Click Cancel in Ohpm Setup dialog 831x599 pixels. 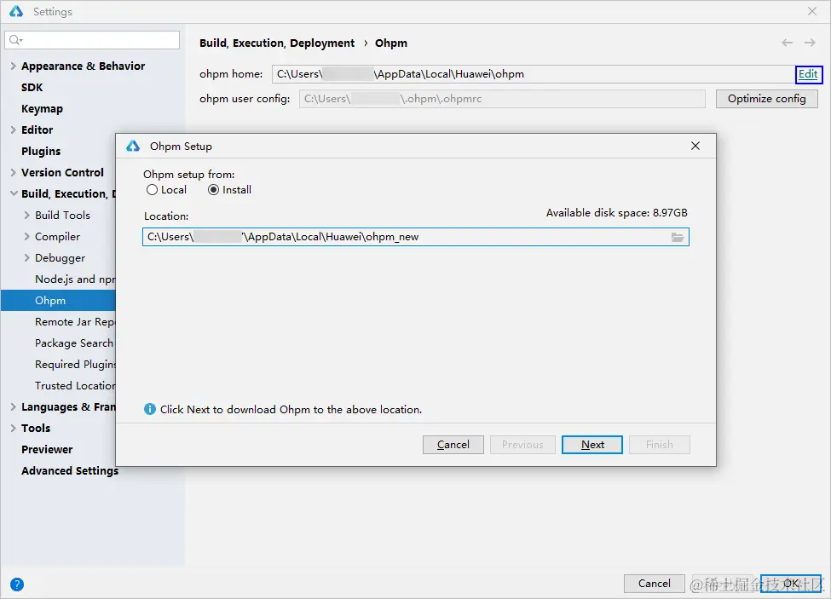tap(453, 445)
